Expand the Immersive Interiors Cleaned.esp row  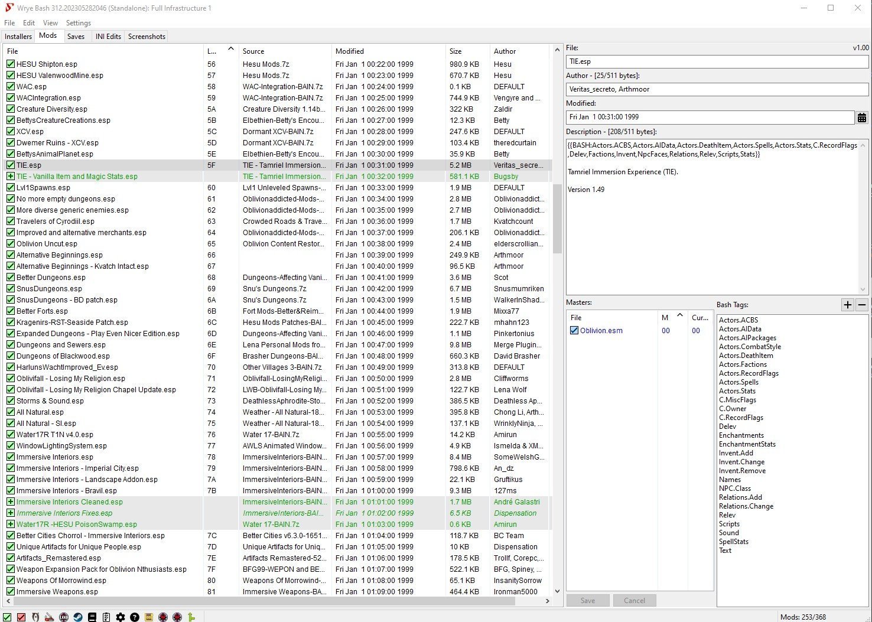click(11, 501)
